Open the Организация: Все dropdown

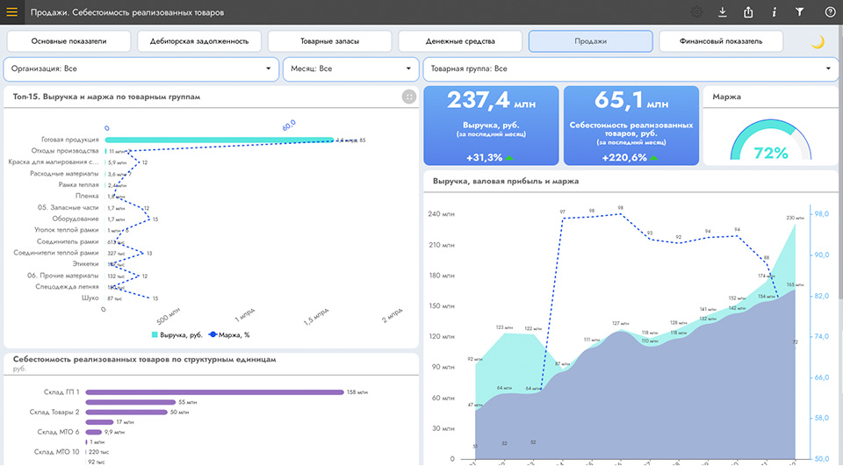[x=140, y=68]
